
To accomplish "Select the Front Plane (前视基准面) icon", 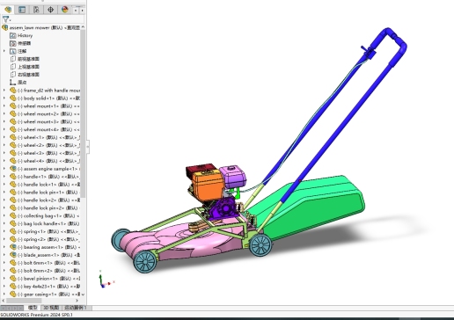I will pyautogui.click(x=12, y=59).
